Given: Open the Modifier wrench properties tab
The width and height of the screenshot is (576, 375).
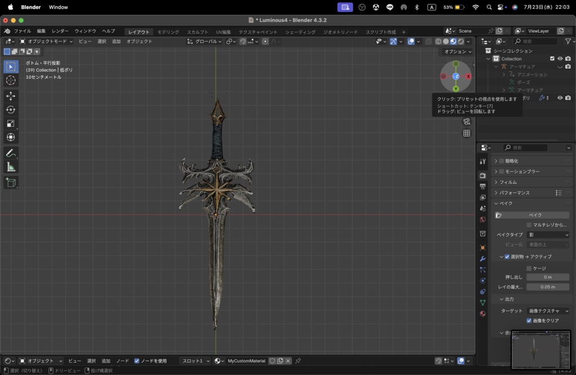Looking at the screenshot, I should coord(483,258).
